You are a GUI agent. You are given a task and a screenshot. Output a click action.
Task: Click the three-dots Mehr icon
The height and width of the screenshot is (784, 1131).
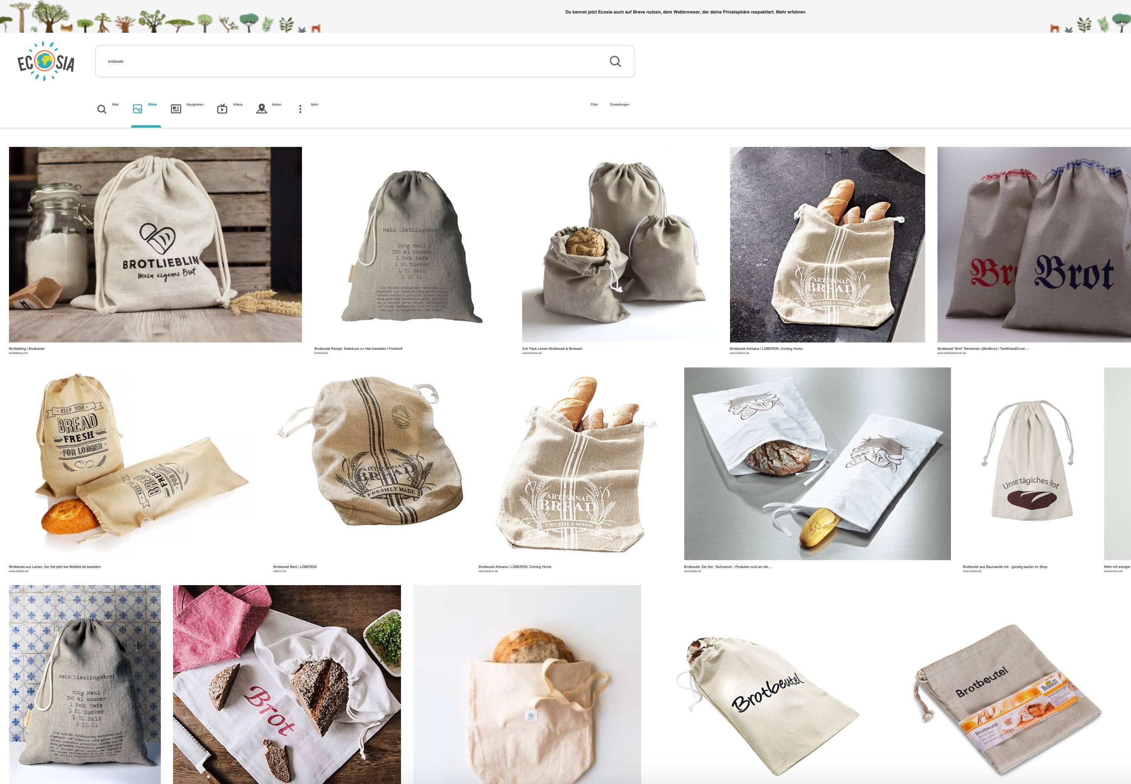pyautogui.click(x=300, y=109)
